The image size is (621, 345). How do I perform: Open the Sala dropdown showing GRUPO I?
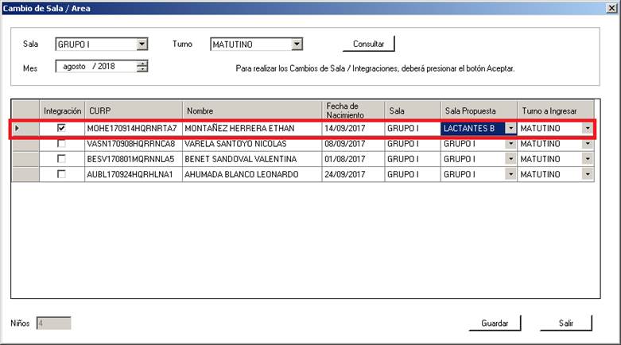[142, 45]
